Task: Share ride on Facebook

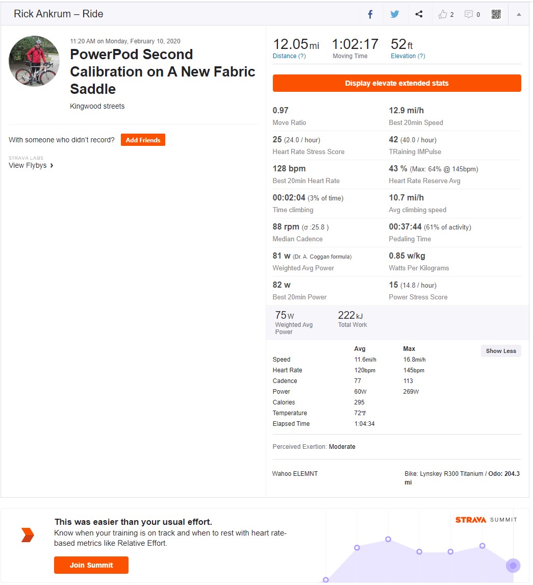Action: (x=370, y=14)
